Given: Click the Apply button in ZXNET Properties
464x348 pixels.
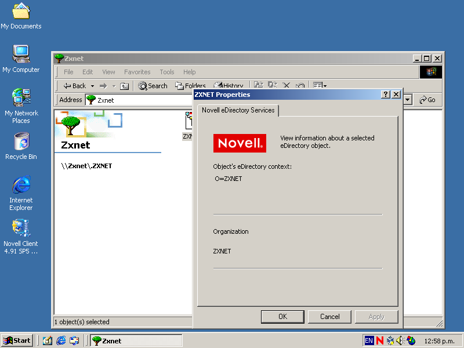Looking at the screenshot, I should 376,317.
